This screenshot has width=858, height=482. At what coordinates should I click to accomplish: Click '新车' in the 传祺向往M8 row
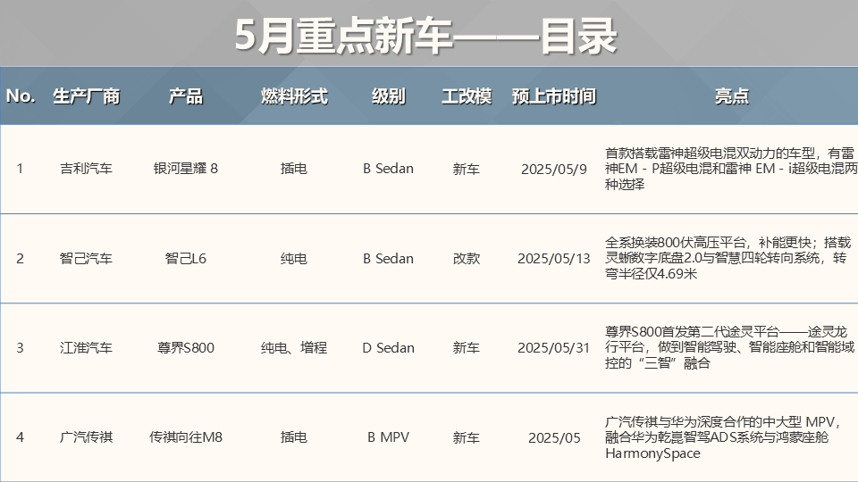467,437
